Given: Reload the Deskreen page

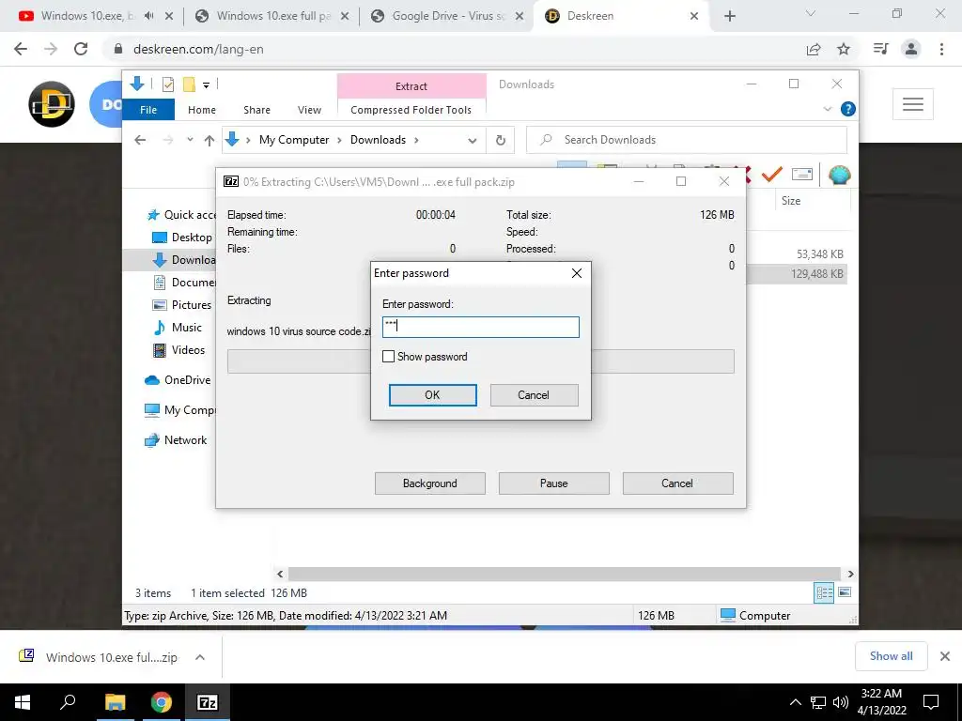Looking at the screenshot, I should click(81, 49).
